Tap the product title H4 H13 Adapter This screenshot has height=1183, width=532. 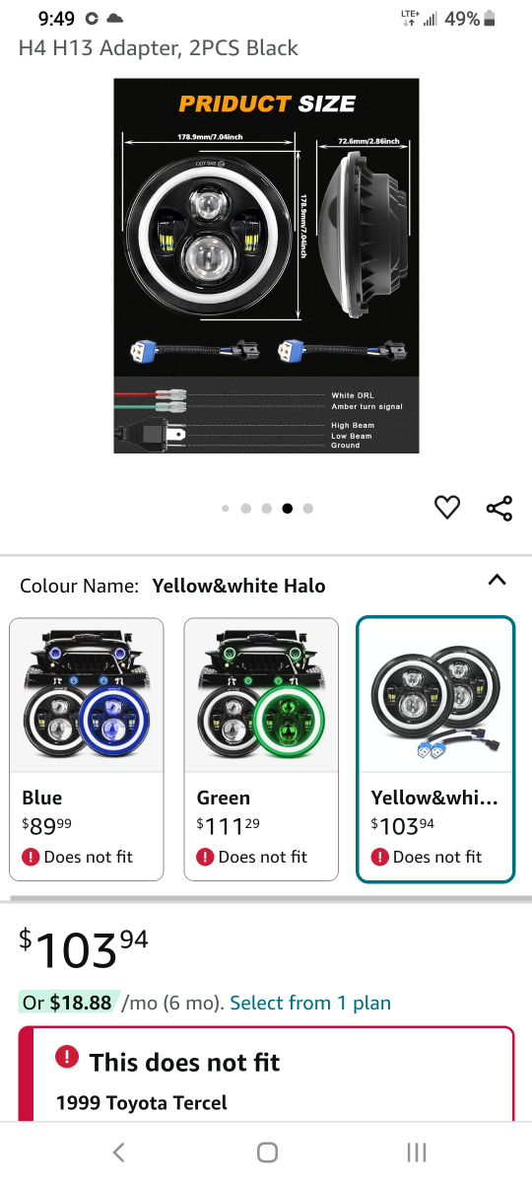pyautogui.click(x=158, y=47)
